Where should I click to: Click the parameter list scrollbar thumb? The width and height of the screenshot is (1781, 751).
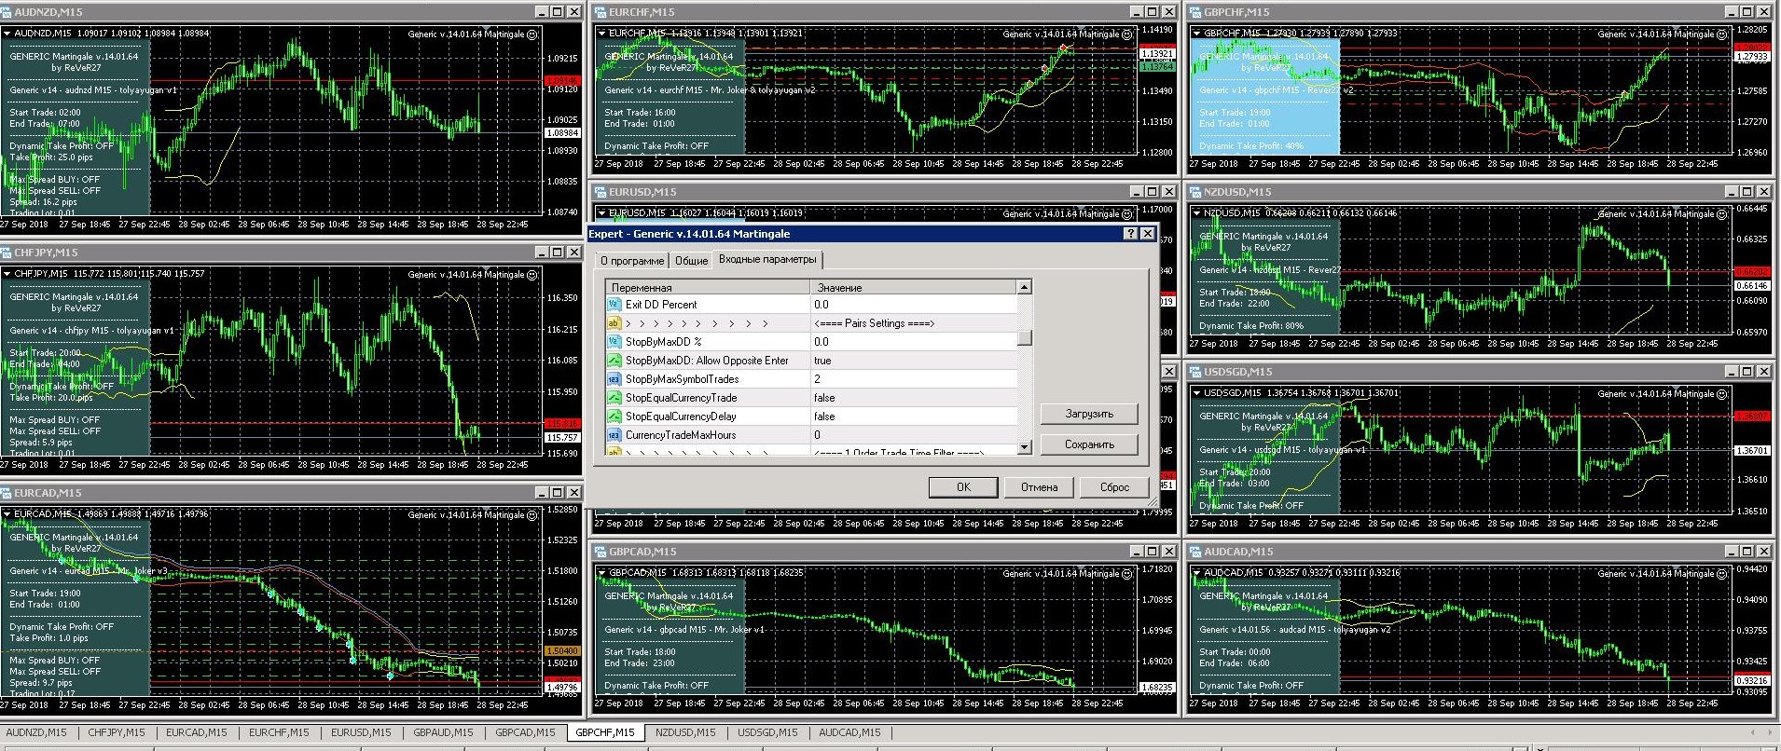1025,337
